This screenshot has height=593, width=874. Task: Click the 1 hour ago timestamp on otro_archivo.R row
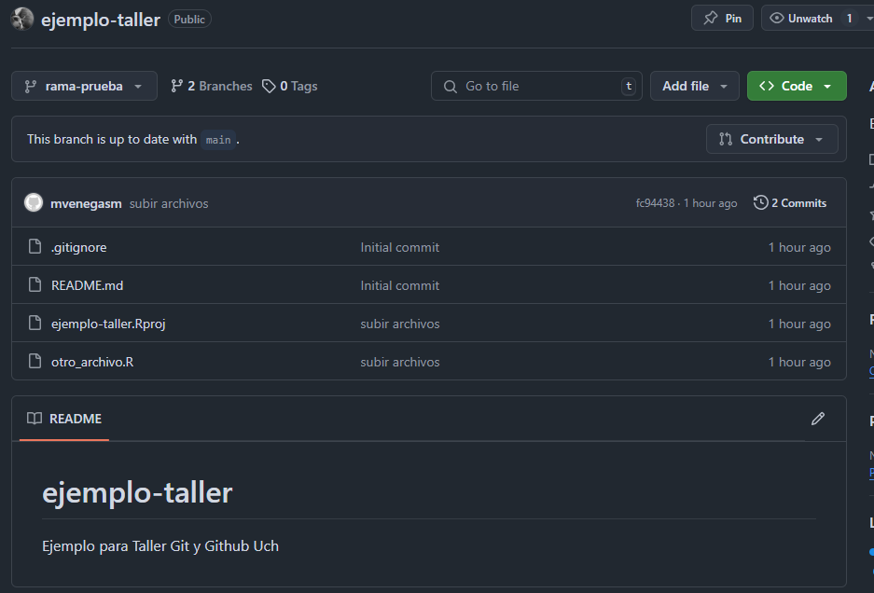click(799, 363)
